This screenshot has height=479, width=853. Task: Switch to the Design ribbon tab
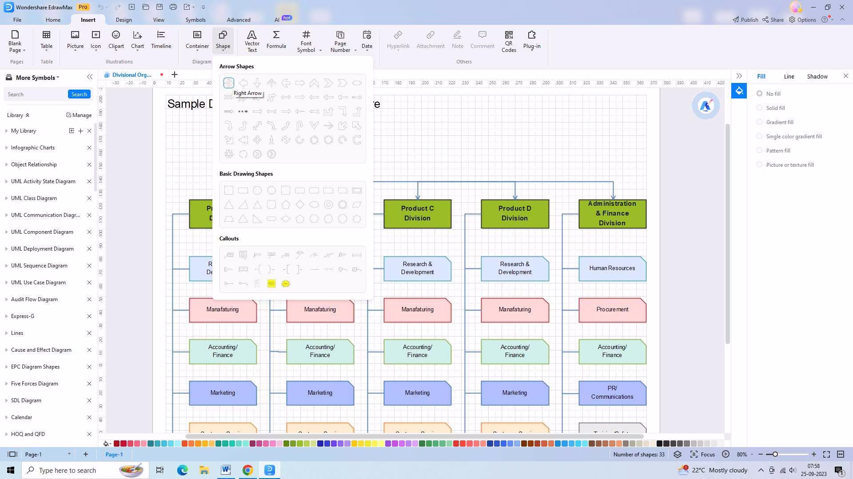124,20
